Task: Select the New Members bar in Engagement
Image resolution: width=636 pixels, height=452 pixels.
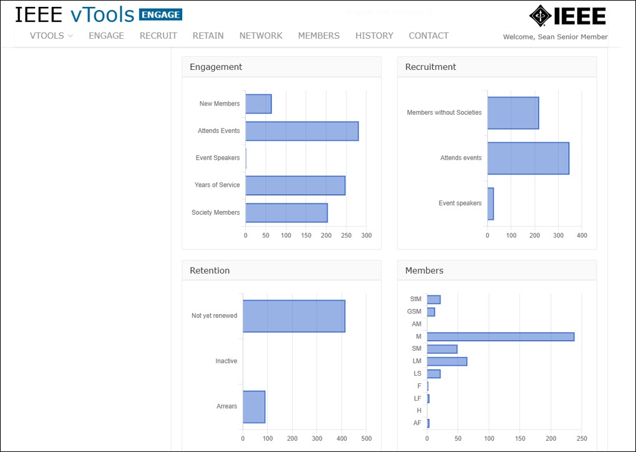Action: [x=258, y=104]
